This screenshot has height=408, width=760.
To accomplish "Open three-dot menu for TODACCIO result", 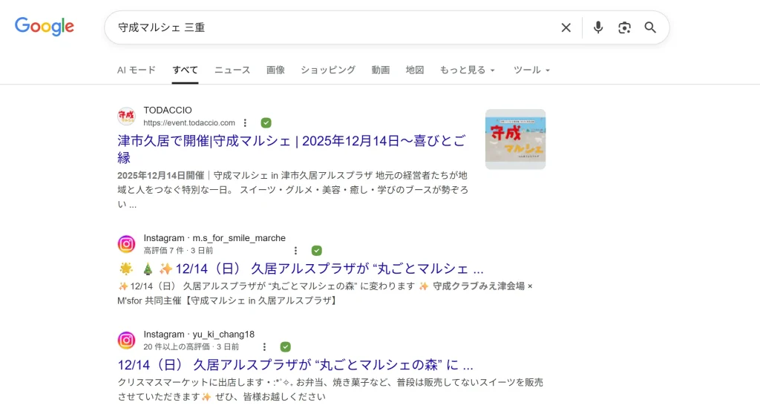I will point(245,123).
